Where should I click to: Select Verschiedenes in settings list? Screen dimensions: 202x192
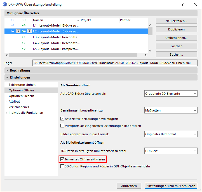point(31,107)
